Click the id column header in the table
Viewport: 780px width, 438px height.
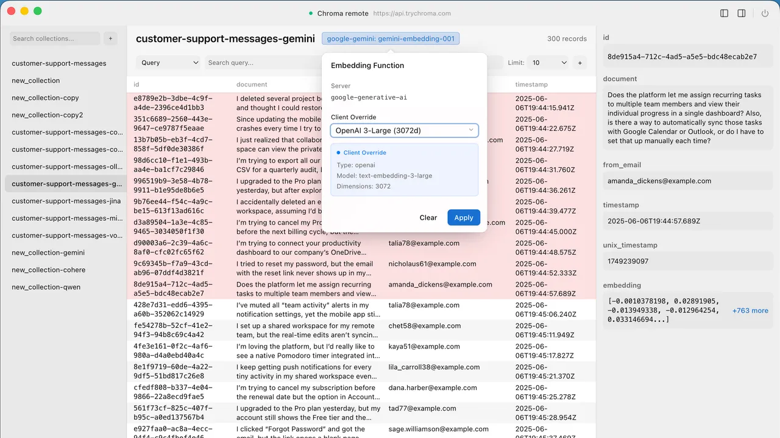coord(136,85)
